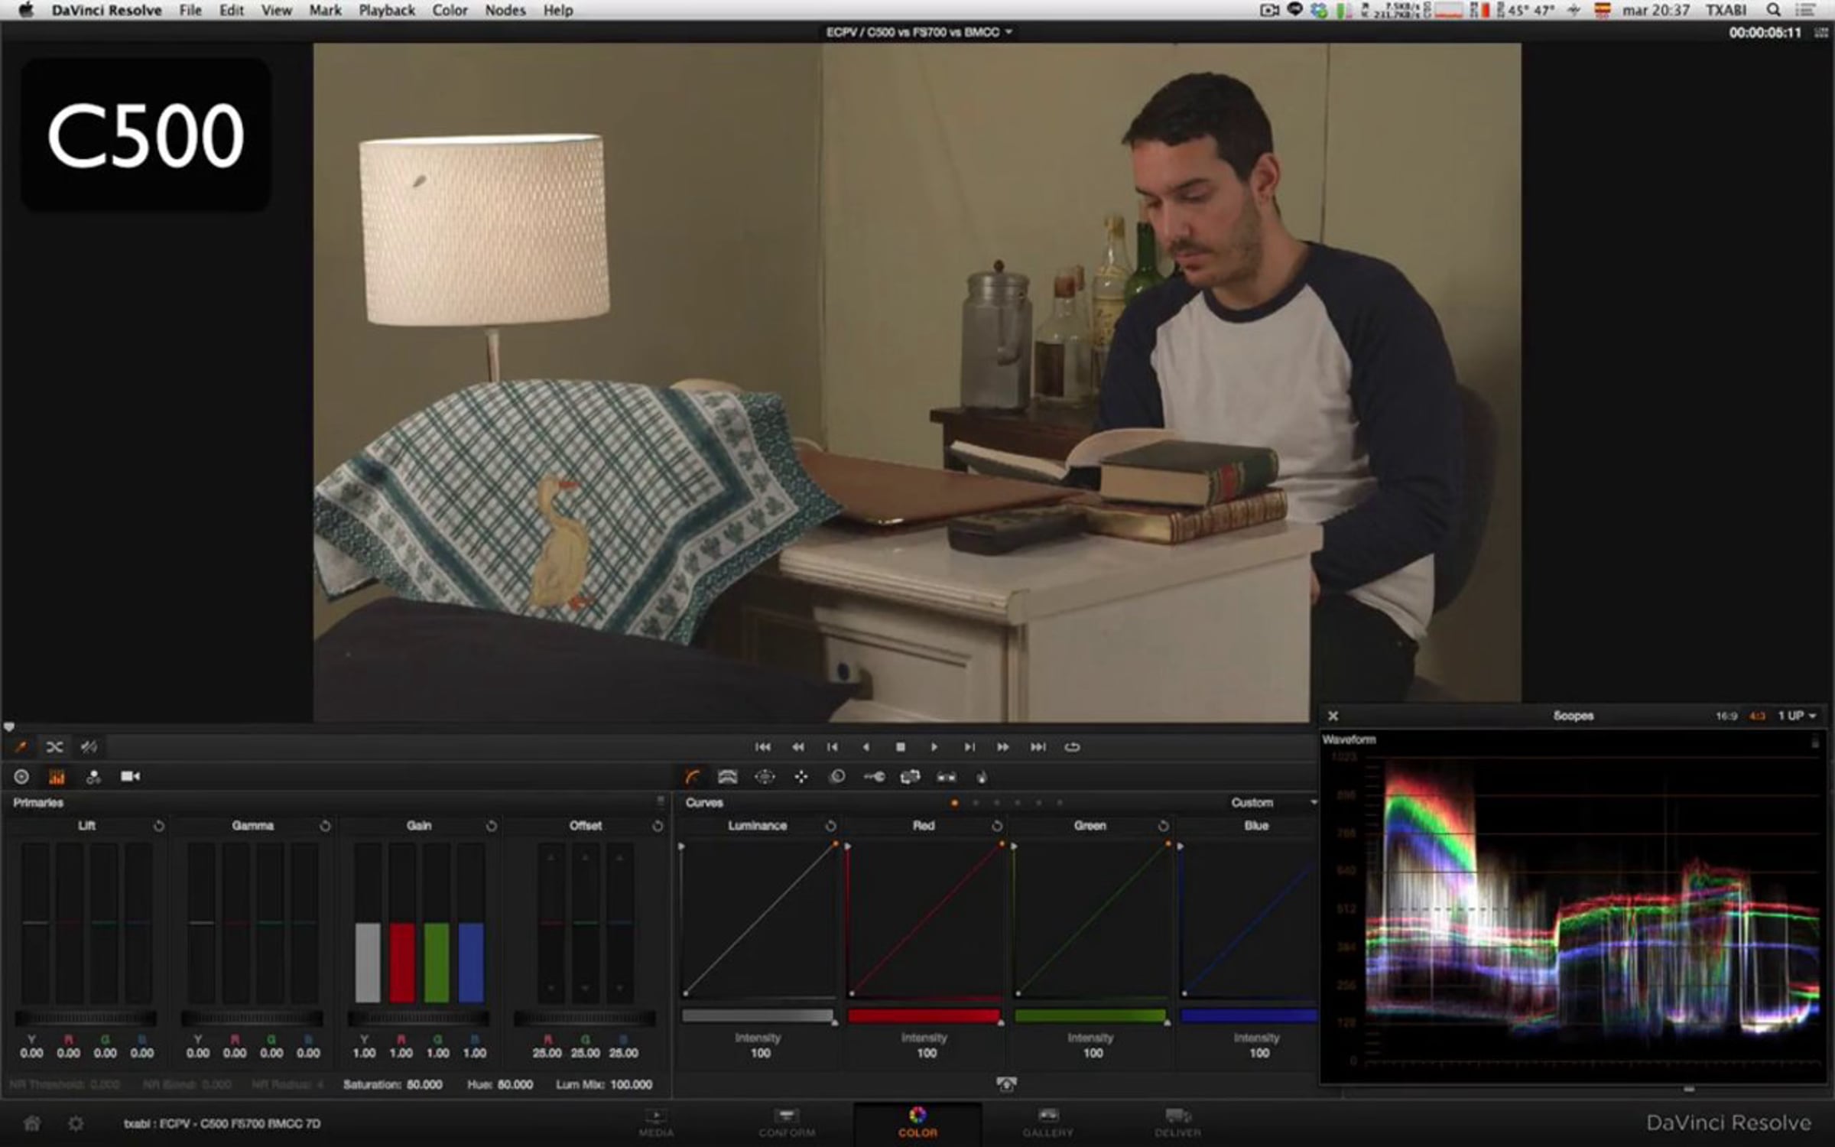Screen dimensions: 1835x1147
Task: Jump to the first frame
Action: [x=762, y=747]
